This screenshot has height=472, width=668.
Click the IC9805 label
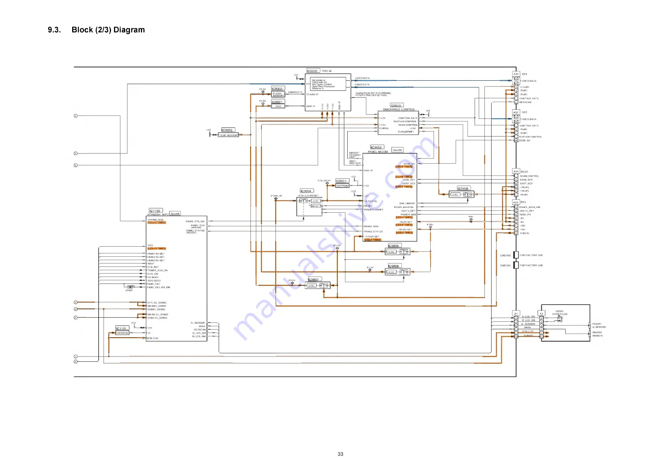(395, 246)
